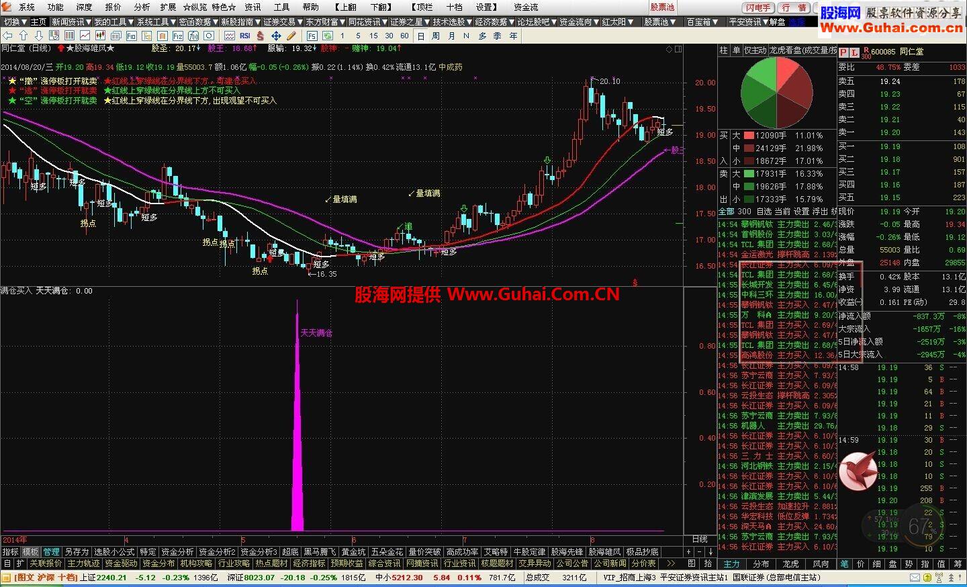Toggle the 仅主动 filter button

coord(755,50)
